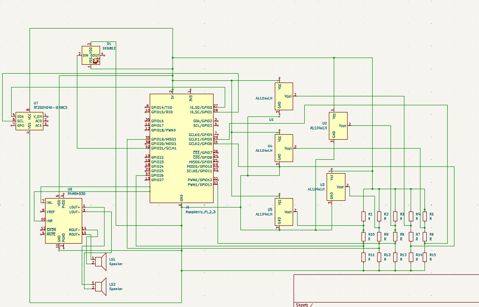Click the GPIO19/MISO1 pin label
This screenshot has height=307, width=479.
pyautogui.click(x=164, y=139)
